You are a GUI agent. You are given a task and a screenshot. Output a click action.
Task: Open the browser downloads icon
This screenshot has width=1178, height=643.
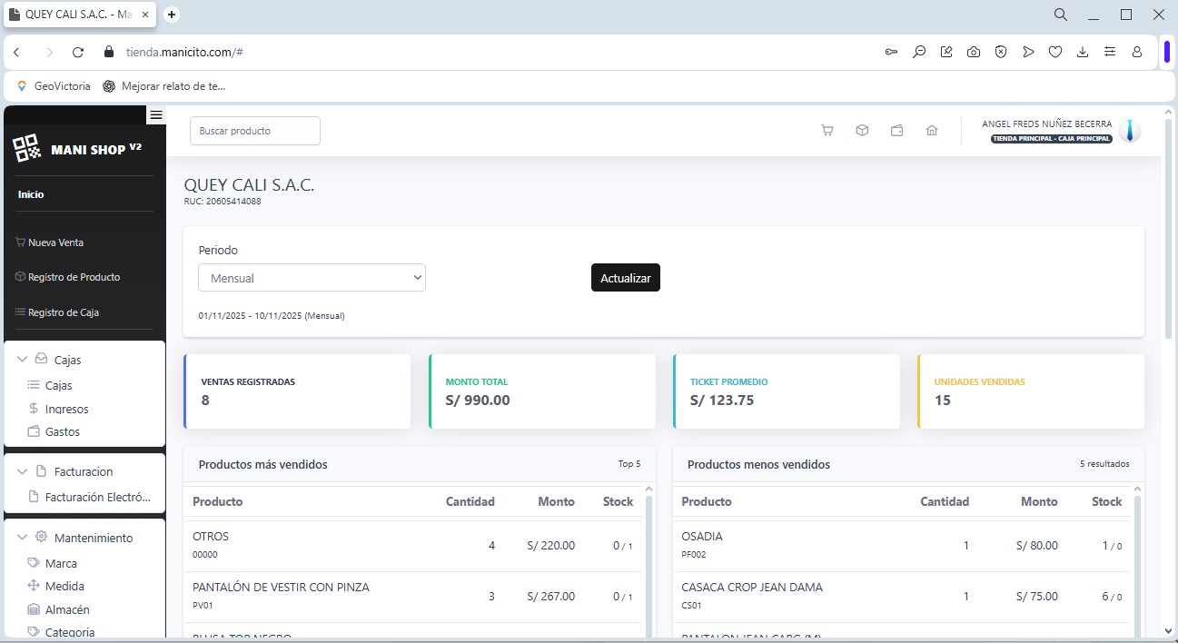click(1082, 53)
